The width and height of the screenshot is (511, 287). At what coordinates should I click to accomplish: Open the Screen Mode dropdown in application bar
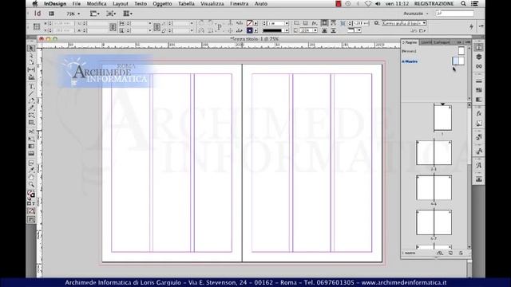[111, 14]
